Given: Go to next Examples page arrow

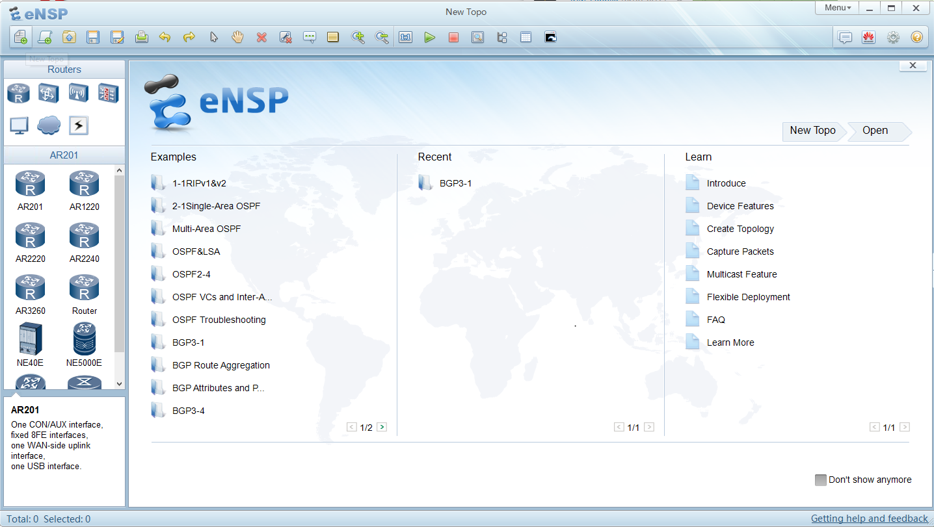Looking at the screenshot, I should [382, 427].
